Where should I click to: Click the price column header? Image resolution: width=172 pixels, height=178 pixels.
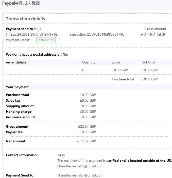116,62
